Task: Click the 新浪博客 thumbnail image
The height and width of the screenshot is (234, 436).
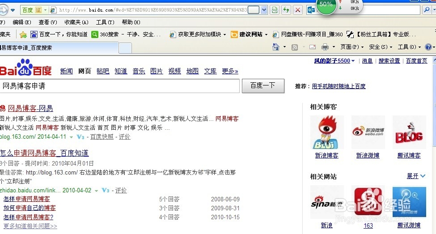Action: (x=327, y=132)
